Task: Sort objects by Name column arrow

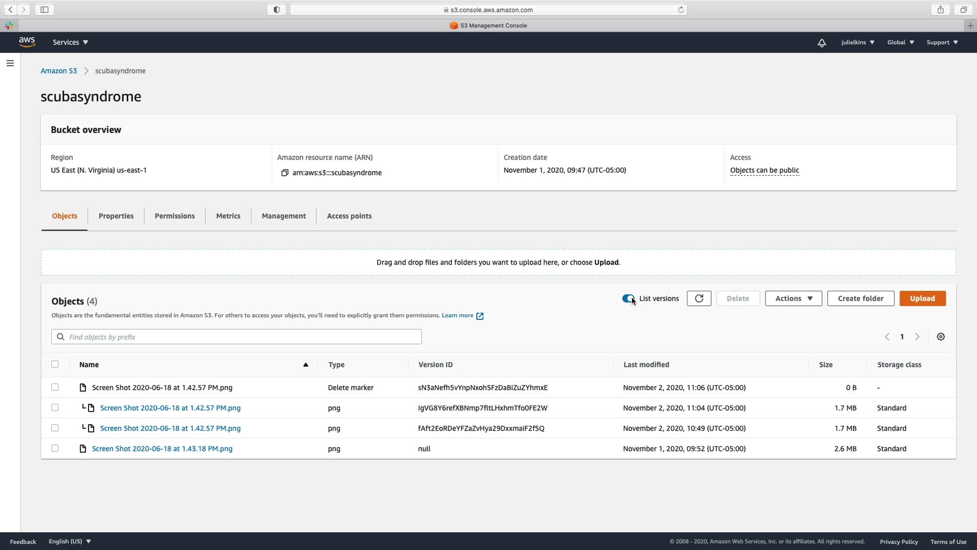Action: (x=306, y=365)
